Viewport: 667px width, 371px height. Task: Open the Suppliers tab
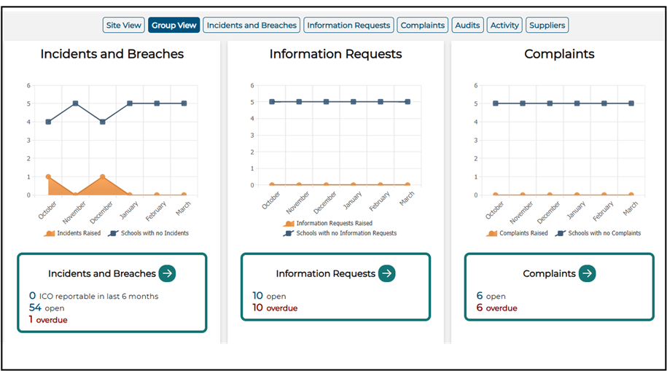tap(547, 26)
